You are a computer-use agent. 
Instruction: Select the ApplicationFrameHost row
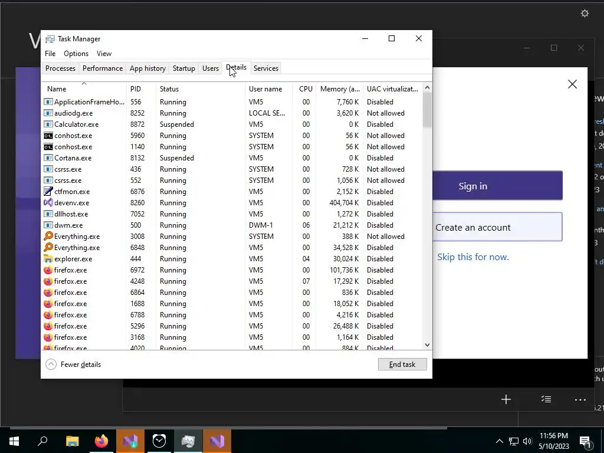coord(232,102)
